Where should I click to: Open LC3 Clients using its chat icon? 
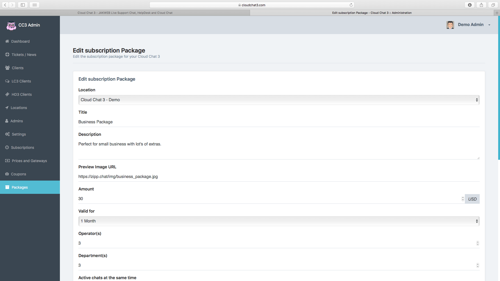[7, 81]
